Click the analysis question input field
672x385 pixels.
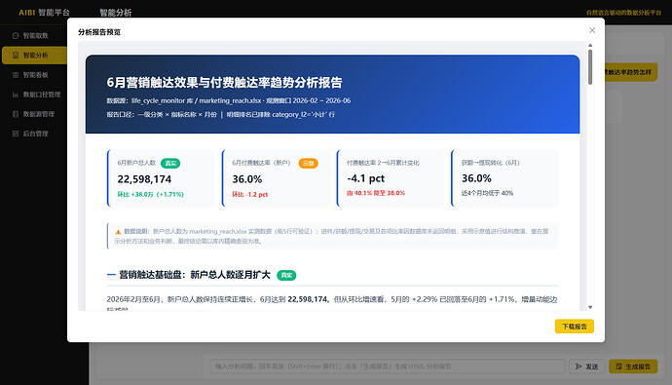(387, 366)
